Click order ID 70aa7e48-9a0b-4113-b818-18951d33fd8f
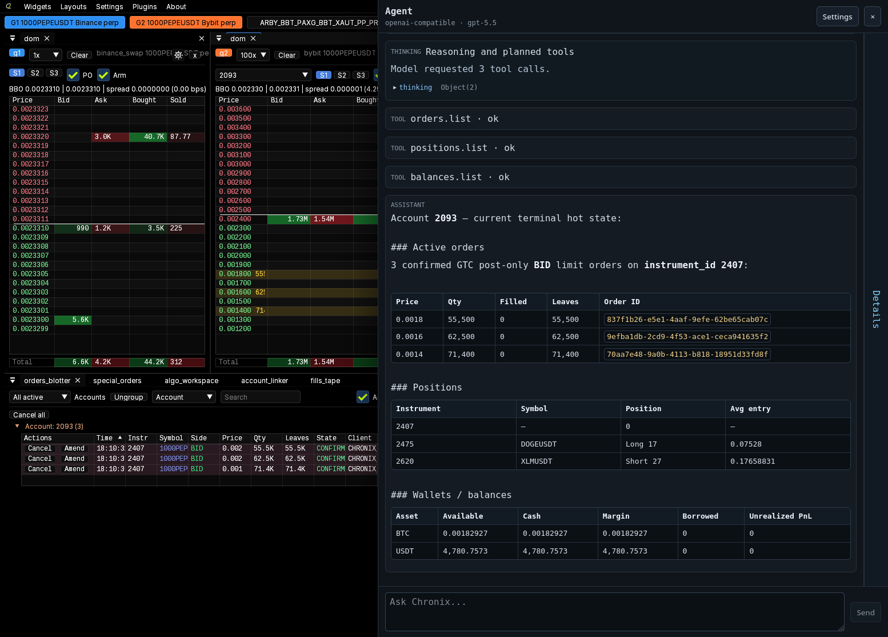Viewport: 888px width, 637px height. click(x=687, y=355)
